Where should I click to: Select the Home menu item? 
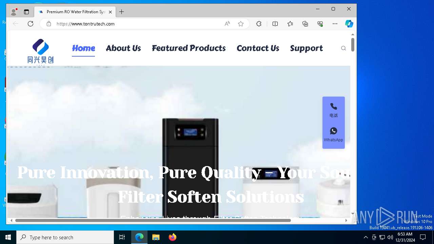point(83,48)
